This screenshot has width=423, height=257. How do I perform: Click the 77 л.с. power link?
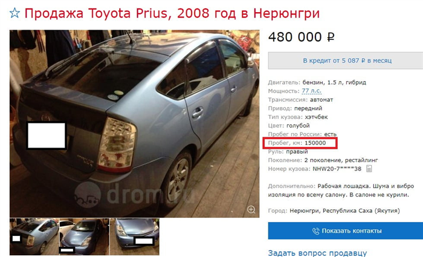[312, 91]
